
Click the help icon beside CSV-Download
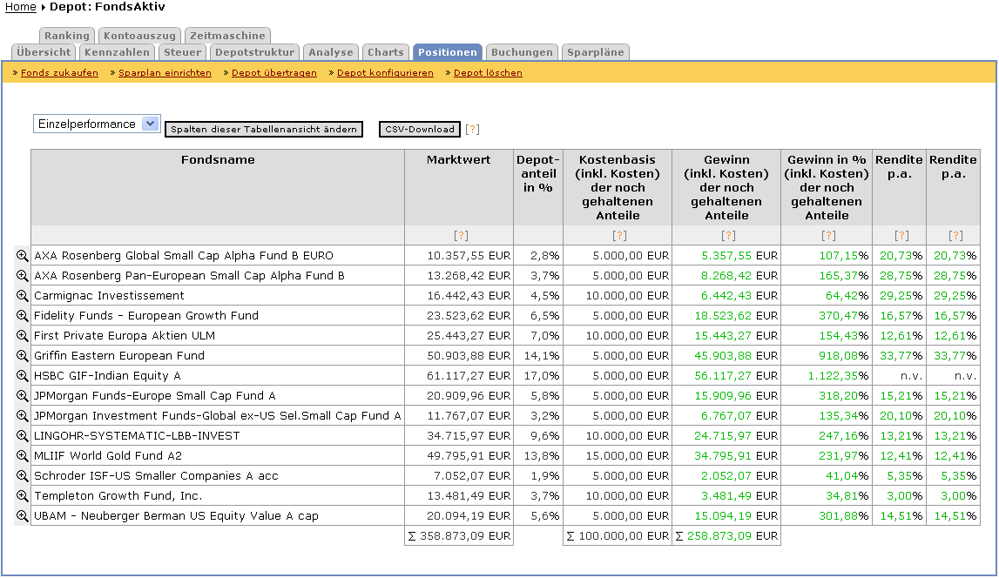pos(472,130)
